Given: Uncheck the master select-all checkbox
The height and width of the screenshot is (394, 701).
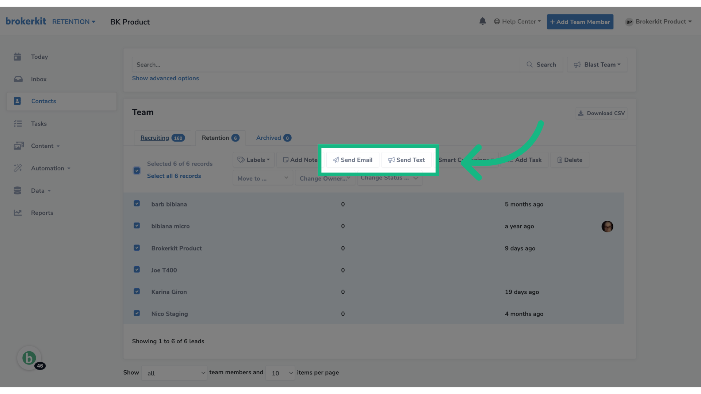Looking at the screenshot, I should 137,170.
